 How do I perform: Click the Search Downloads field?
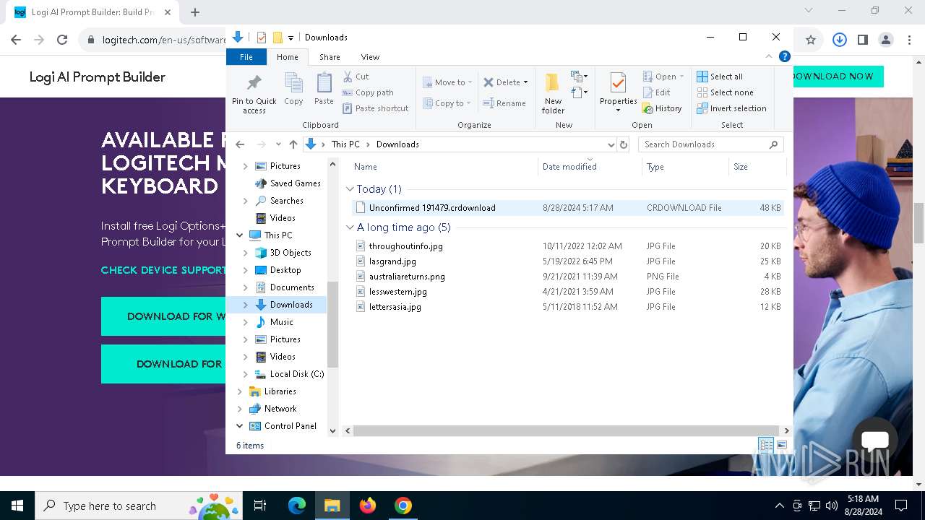710,144
